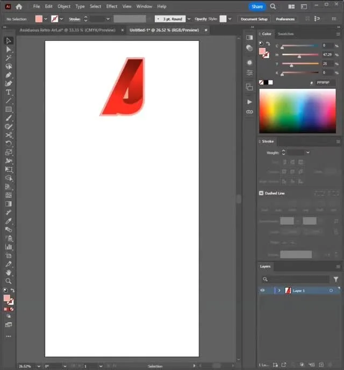Open Weight dropdown in Stroke panel
344x370 pixels.
308,153
